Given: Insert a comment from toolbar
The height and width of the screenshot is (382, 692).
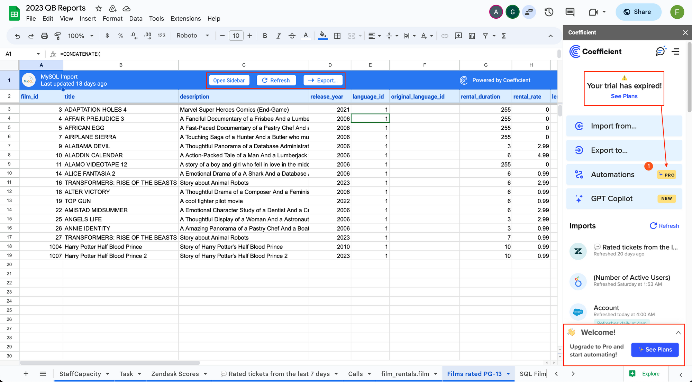Looking at the screenshot, I should click(x=458, y=36).
